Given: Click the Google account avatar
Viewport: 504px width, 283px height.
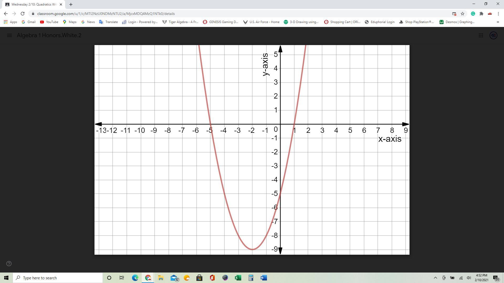Looking at the screenshot, I should coord(493,35).
